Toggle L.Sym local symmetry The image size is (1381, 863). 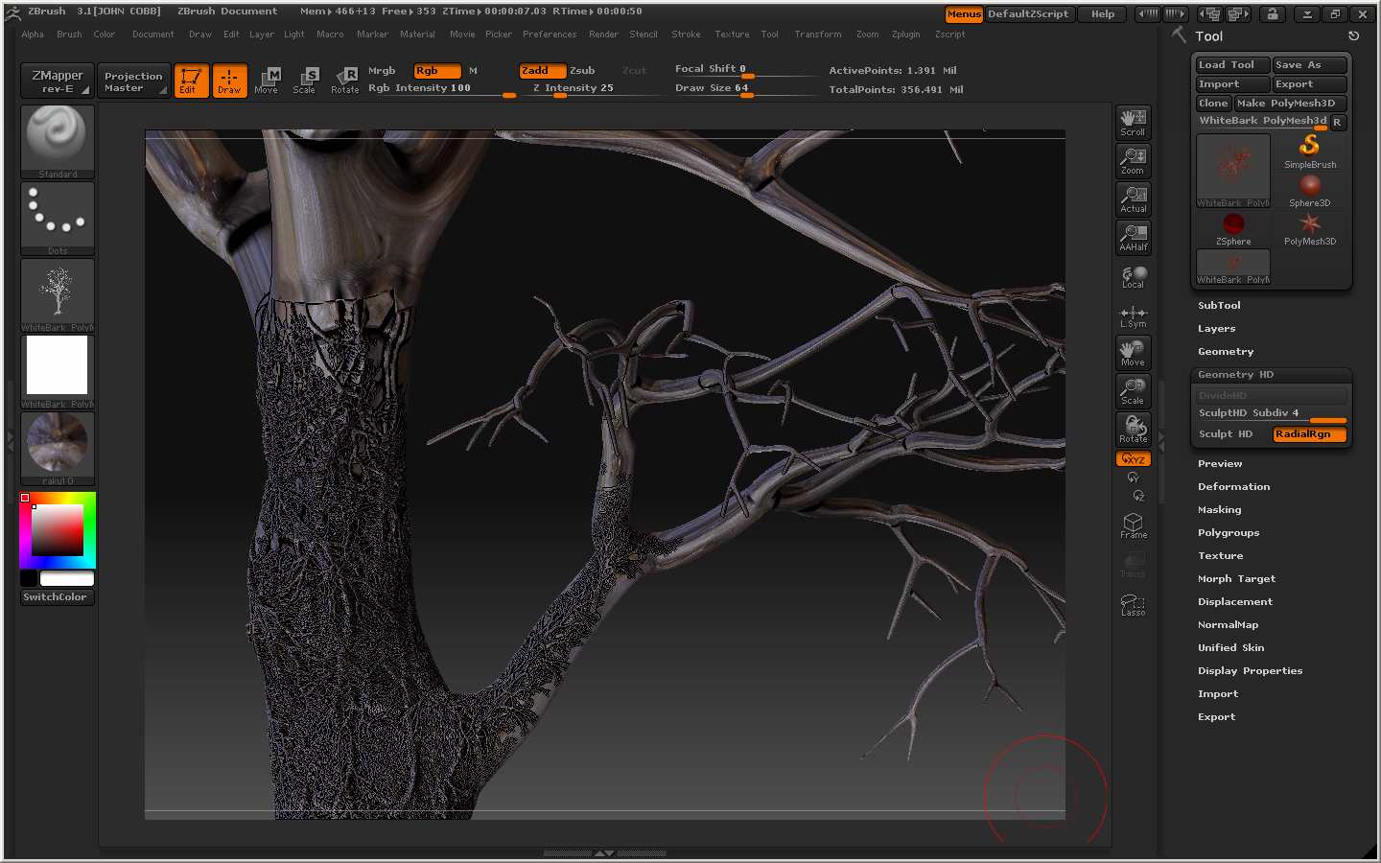tap(1134, 315)
